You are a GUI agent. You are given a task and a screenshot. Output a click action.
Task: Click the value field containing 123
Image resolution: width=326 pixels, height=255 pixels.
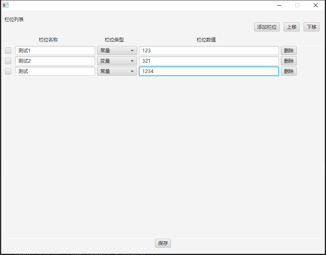(209, 51)
